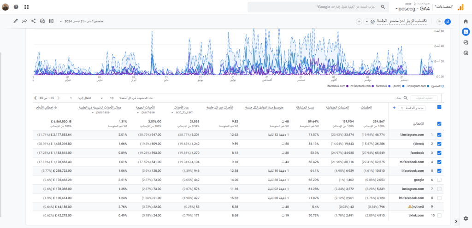Open purchase dropdown under معدل الأحداث الرئيسية
The image size is (472, 228).
coord(100,112)
